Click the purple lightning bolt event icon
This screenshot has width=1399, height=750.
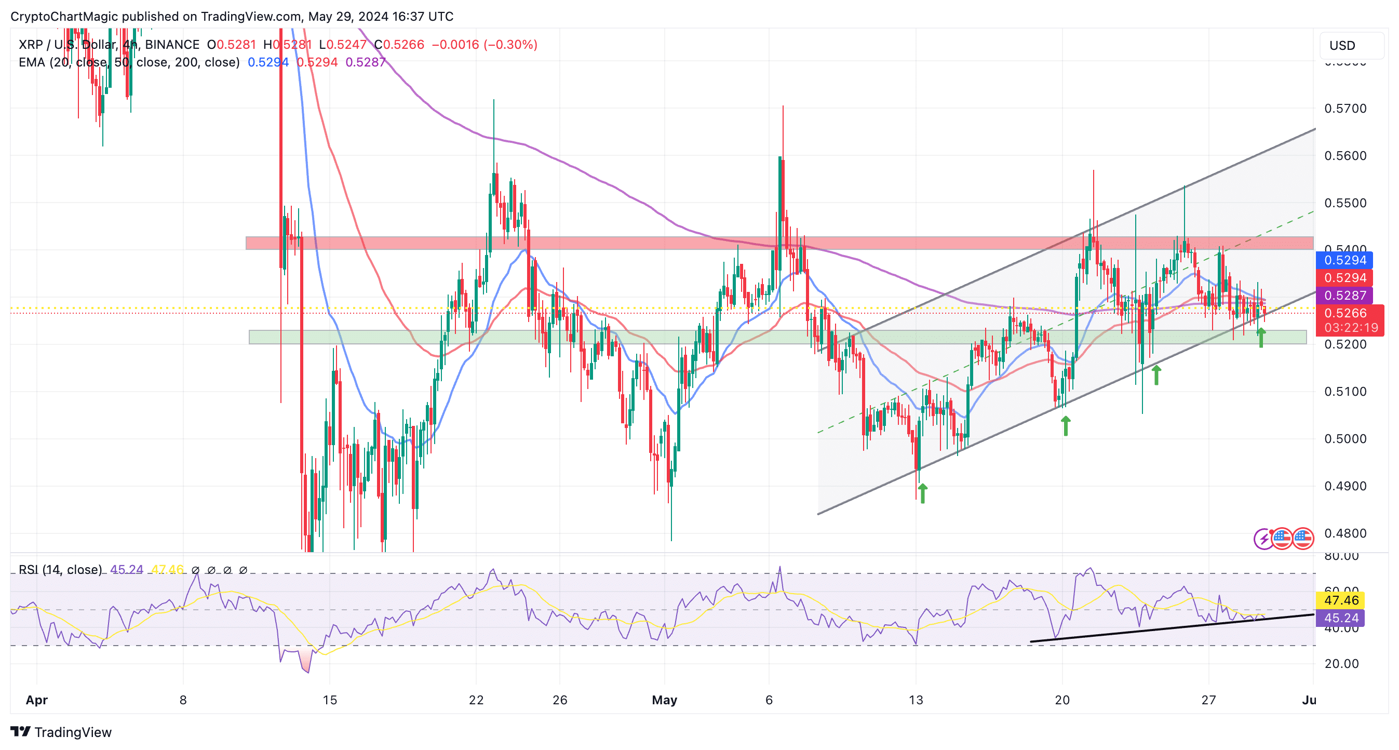click(x=1263, y=539)
